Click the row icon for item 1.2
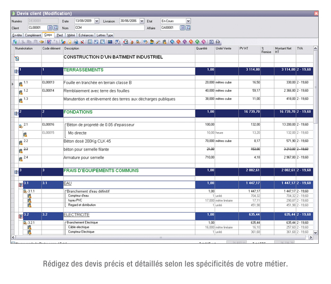Viewport: 331px width, 284px height. pyautogui.click(x=20, y=92)
